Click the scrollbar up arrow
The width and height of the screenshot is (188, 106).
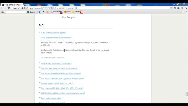tap(187, 11)
